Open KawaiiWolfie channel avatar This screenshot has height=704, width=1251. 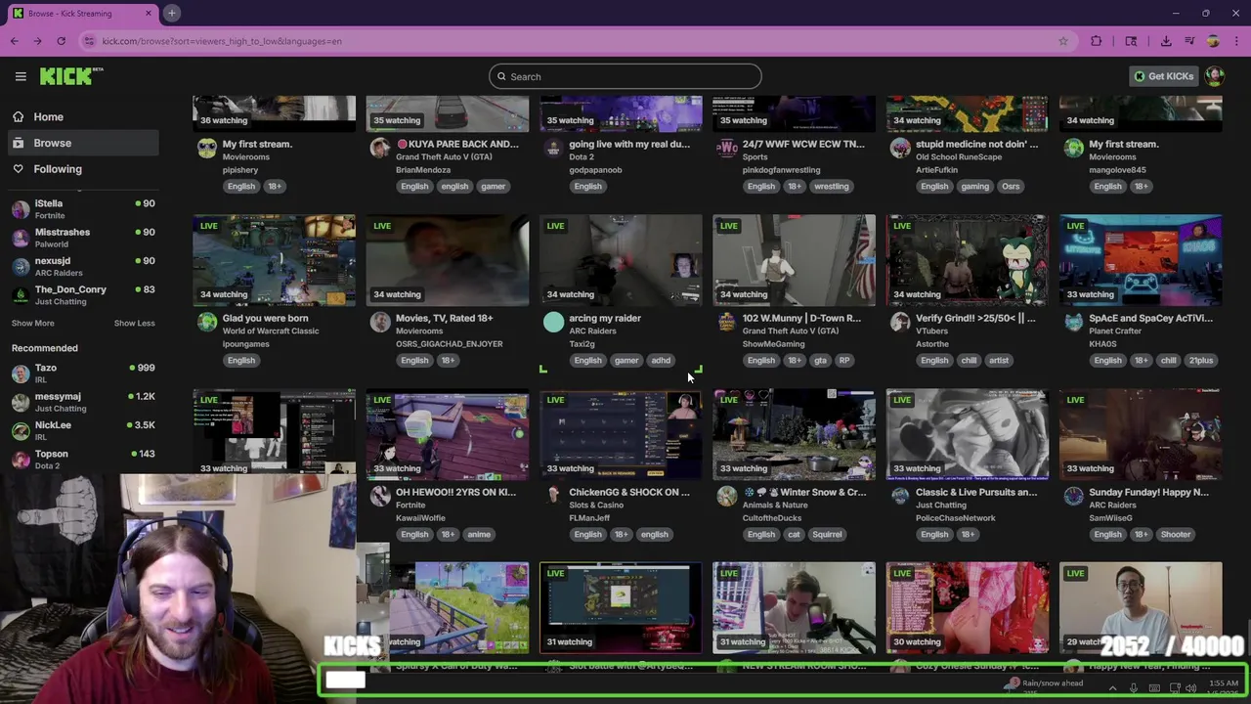(x=380, y=496)
